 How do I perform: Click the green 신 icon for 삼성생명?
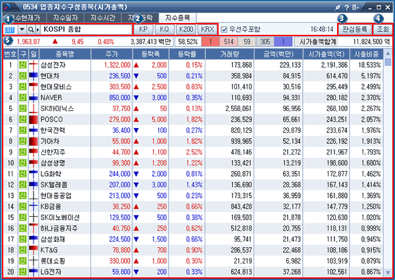23,163
